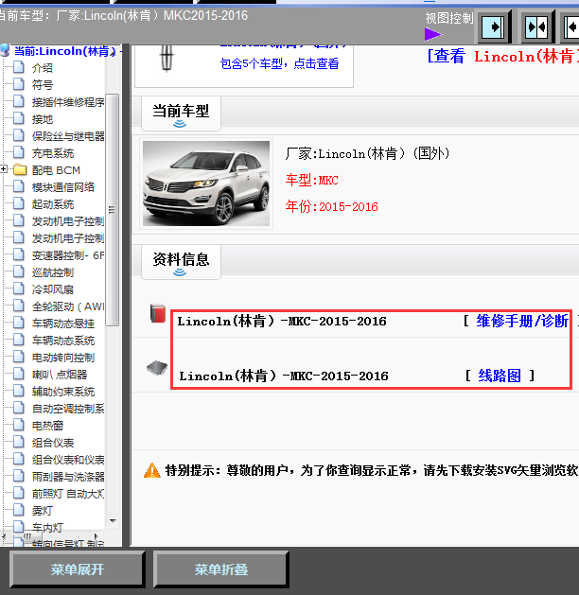Click 厂家:Lincoln(林肯) (国外) text

367,153
